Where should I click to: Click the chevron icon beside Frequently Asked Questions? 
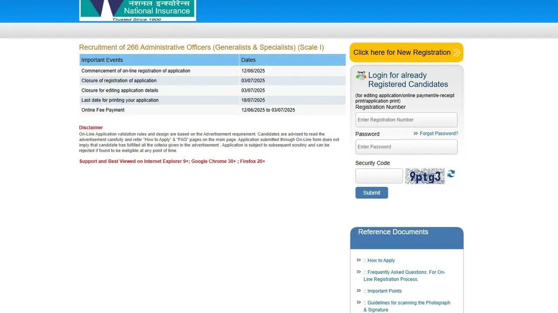tap(358, 272)
